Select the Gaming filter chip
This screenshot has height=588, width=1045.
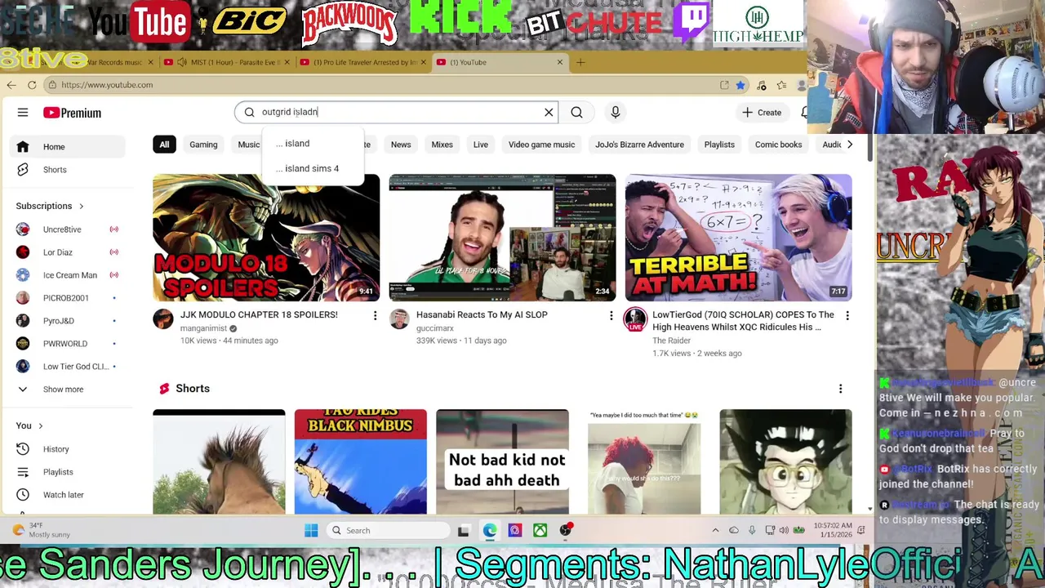[x=203, y=145]
